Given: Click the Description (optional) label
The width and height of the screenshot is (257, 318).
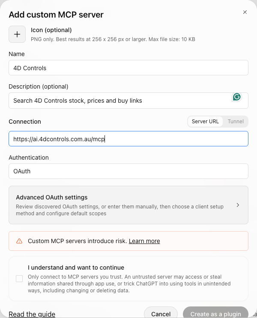Looking at the screenshot, I should 39,86.
